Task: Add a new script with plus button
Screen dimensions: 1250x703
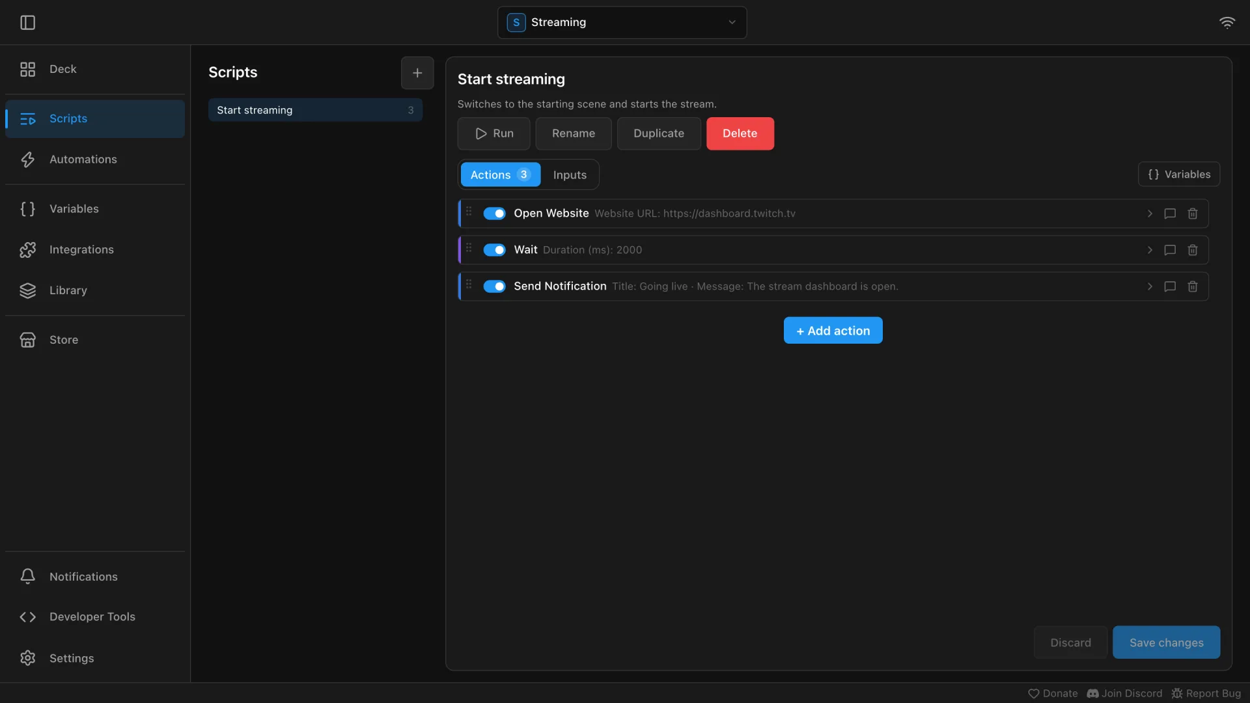Action: 417,73
